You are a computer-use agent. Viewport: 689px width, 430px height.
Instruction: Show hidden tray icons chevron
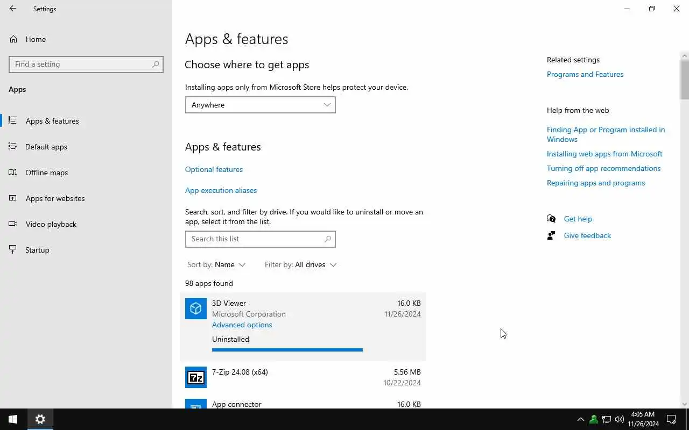click(580, 419)
